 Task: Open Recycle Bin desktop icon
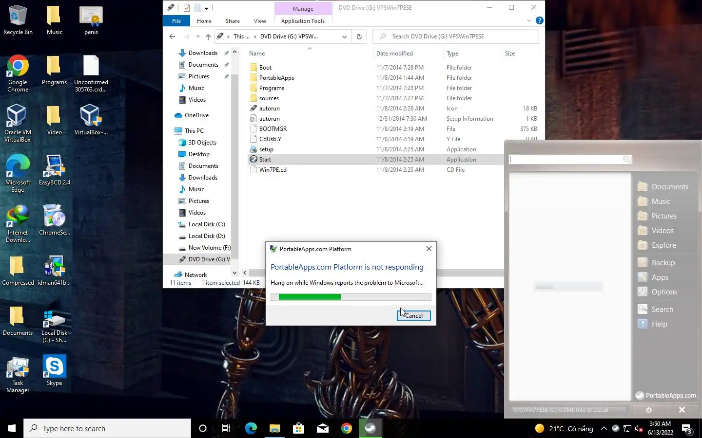18,19
